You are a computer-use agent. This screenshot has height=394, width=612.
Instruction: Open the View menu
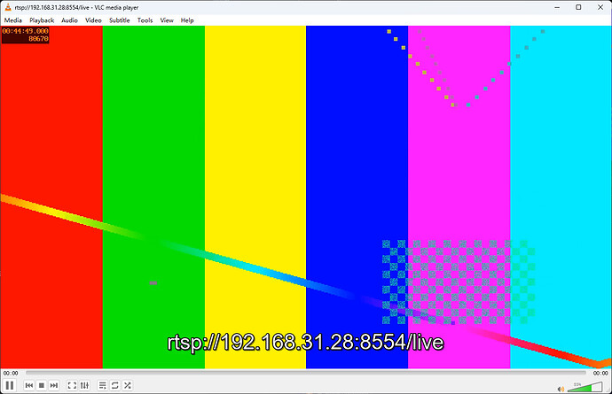(x=167, y=20)
